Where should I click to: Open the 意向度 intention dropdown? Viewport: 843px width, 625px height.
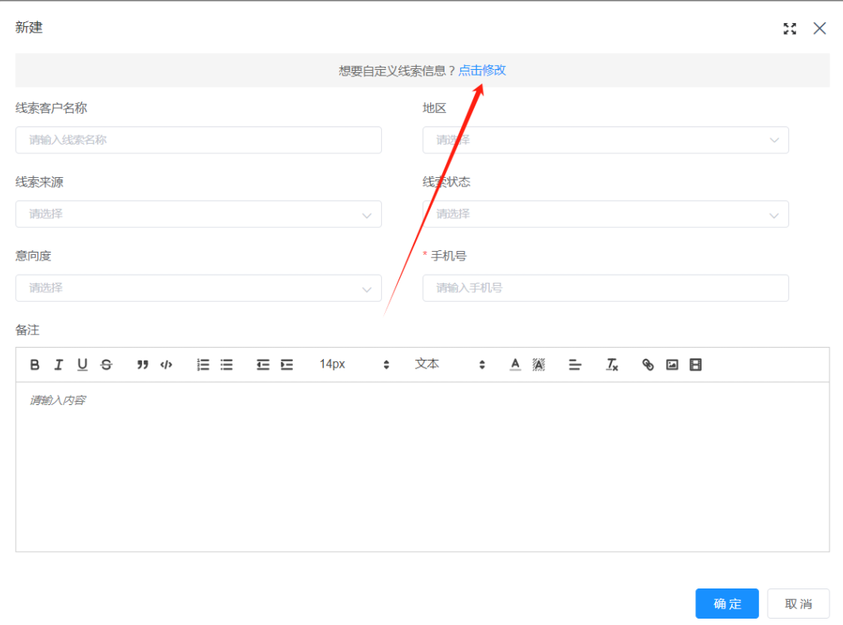tap(198, 287)
